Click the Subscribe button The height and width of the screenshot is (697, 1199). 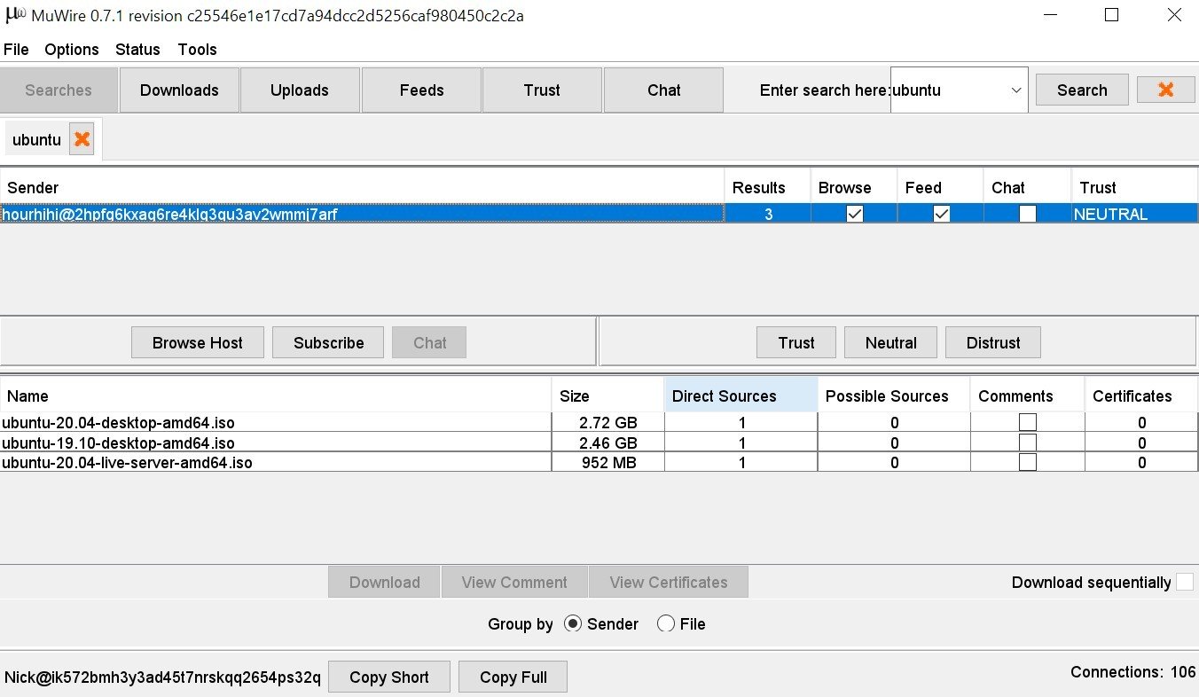pyautogui.click(x=328, y=342)
